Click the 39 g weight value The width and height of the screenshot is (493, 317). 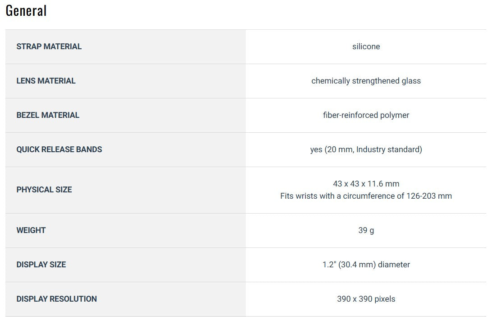(366, 230)
